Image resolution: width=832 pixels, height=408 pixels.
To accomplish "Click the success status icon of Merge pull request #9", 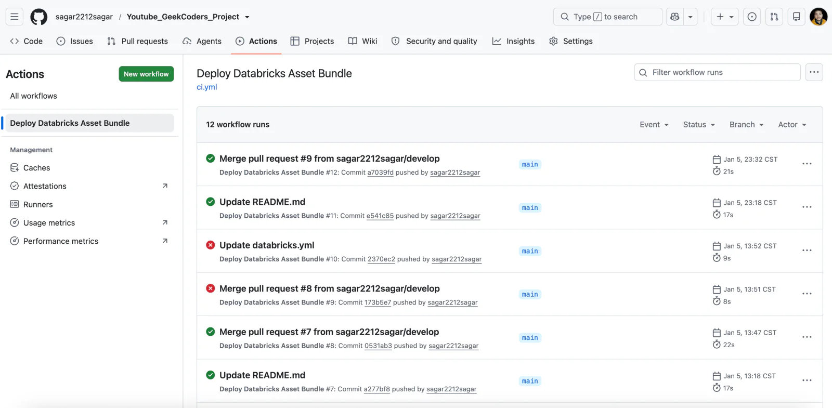I will (x=211, y=159).
